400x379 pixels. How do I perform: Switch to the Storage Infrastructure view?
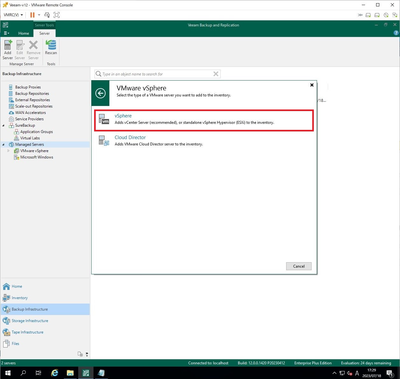45,321
